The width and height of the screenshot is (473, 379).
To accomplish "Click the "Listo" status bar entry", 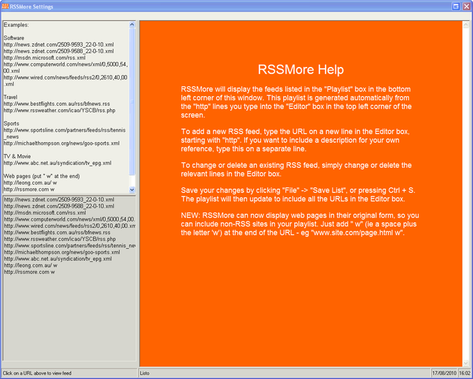I will 145,373.
